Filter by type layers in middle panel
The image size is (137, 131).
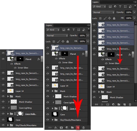click(74, 30)
